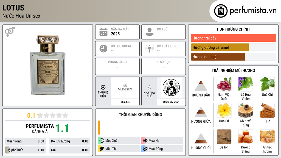Click the leaf icon for Mùa Thu
The width and height of the screenshot is (281, 158).
click(x=102, y=149)
